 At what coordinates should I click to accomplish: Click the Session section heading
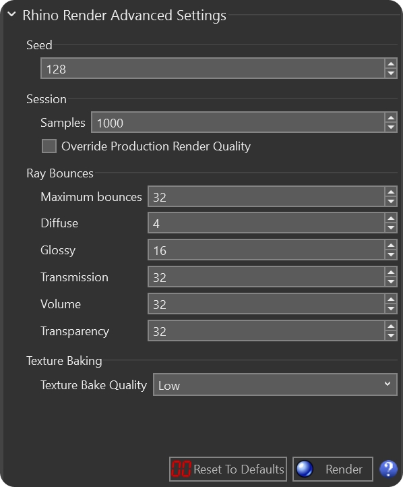tap(46, 99)
